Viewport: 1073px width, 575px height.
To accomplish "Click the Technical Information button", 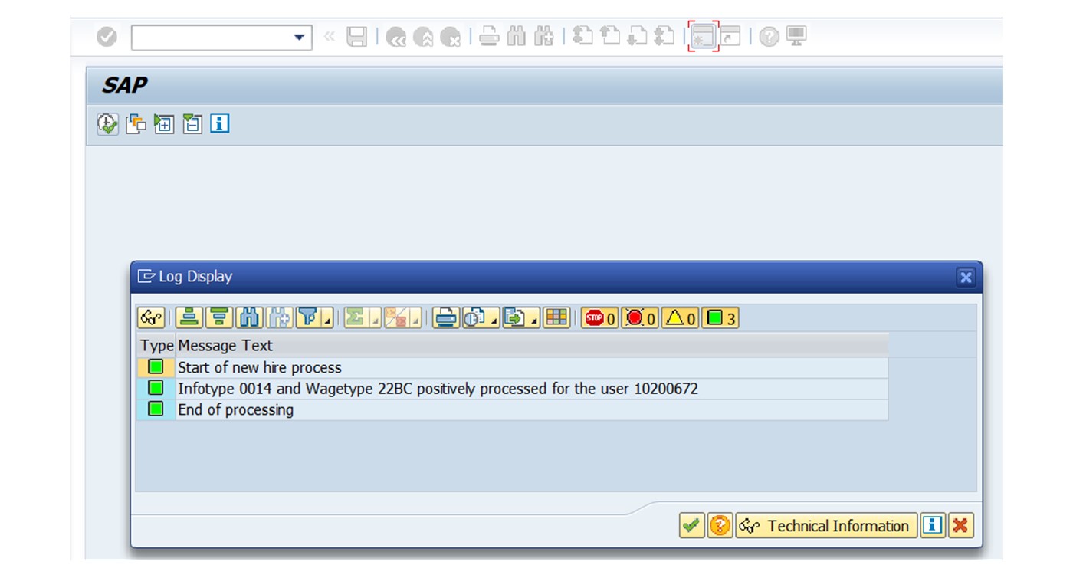I will pyautogui.click(x=827, y=526).
